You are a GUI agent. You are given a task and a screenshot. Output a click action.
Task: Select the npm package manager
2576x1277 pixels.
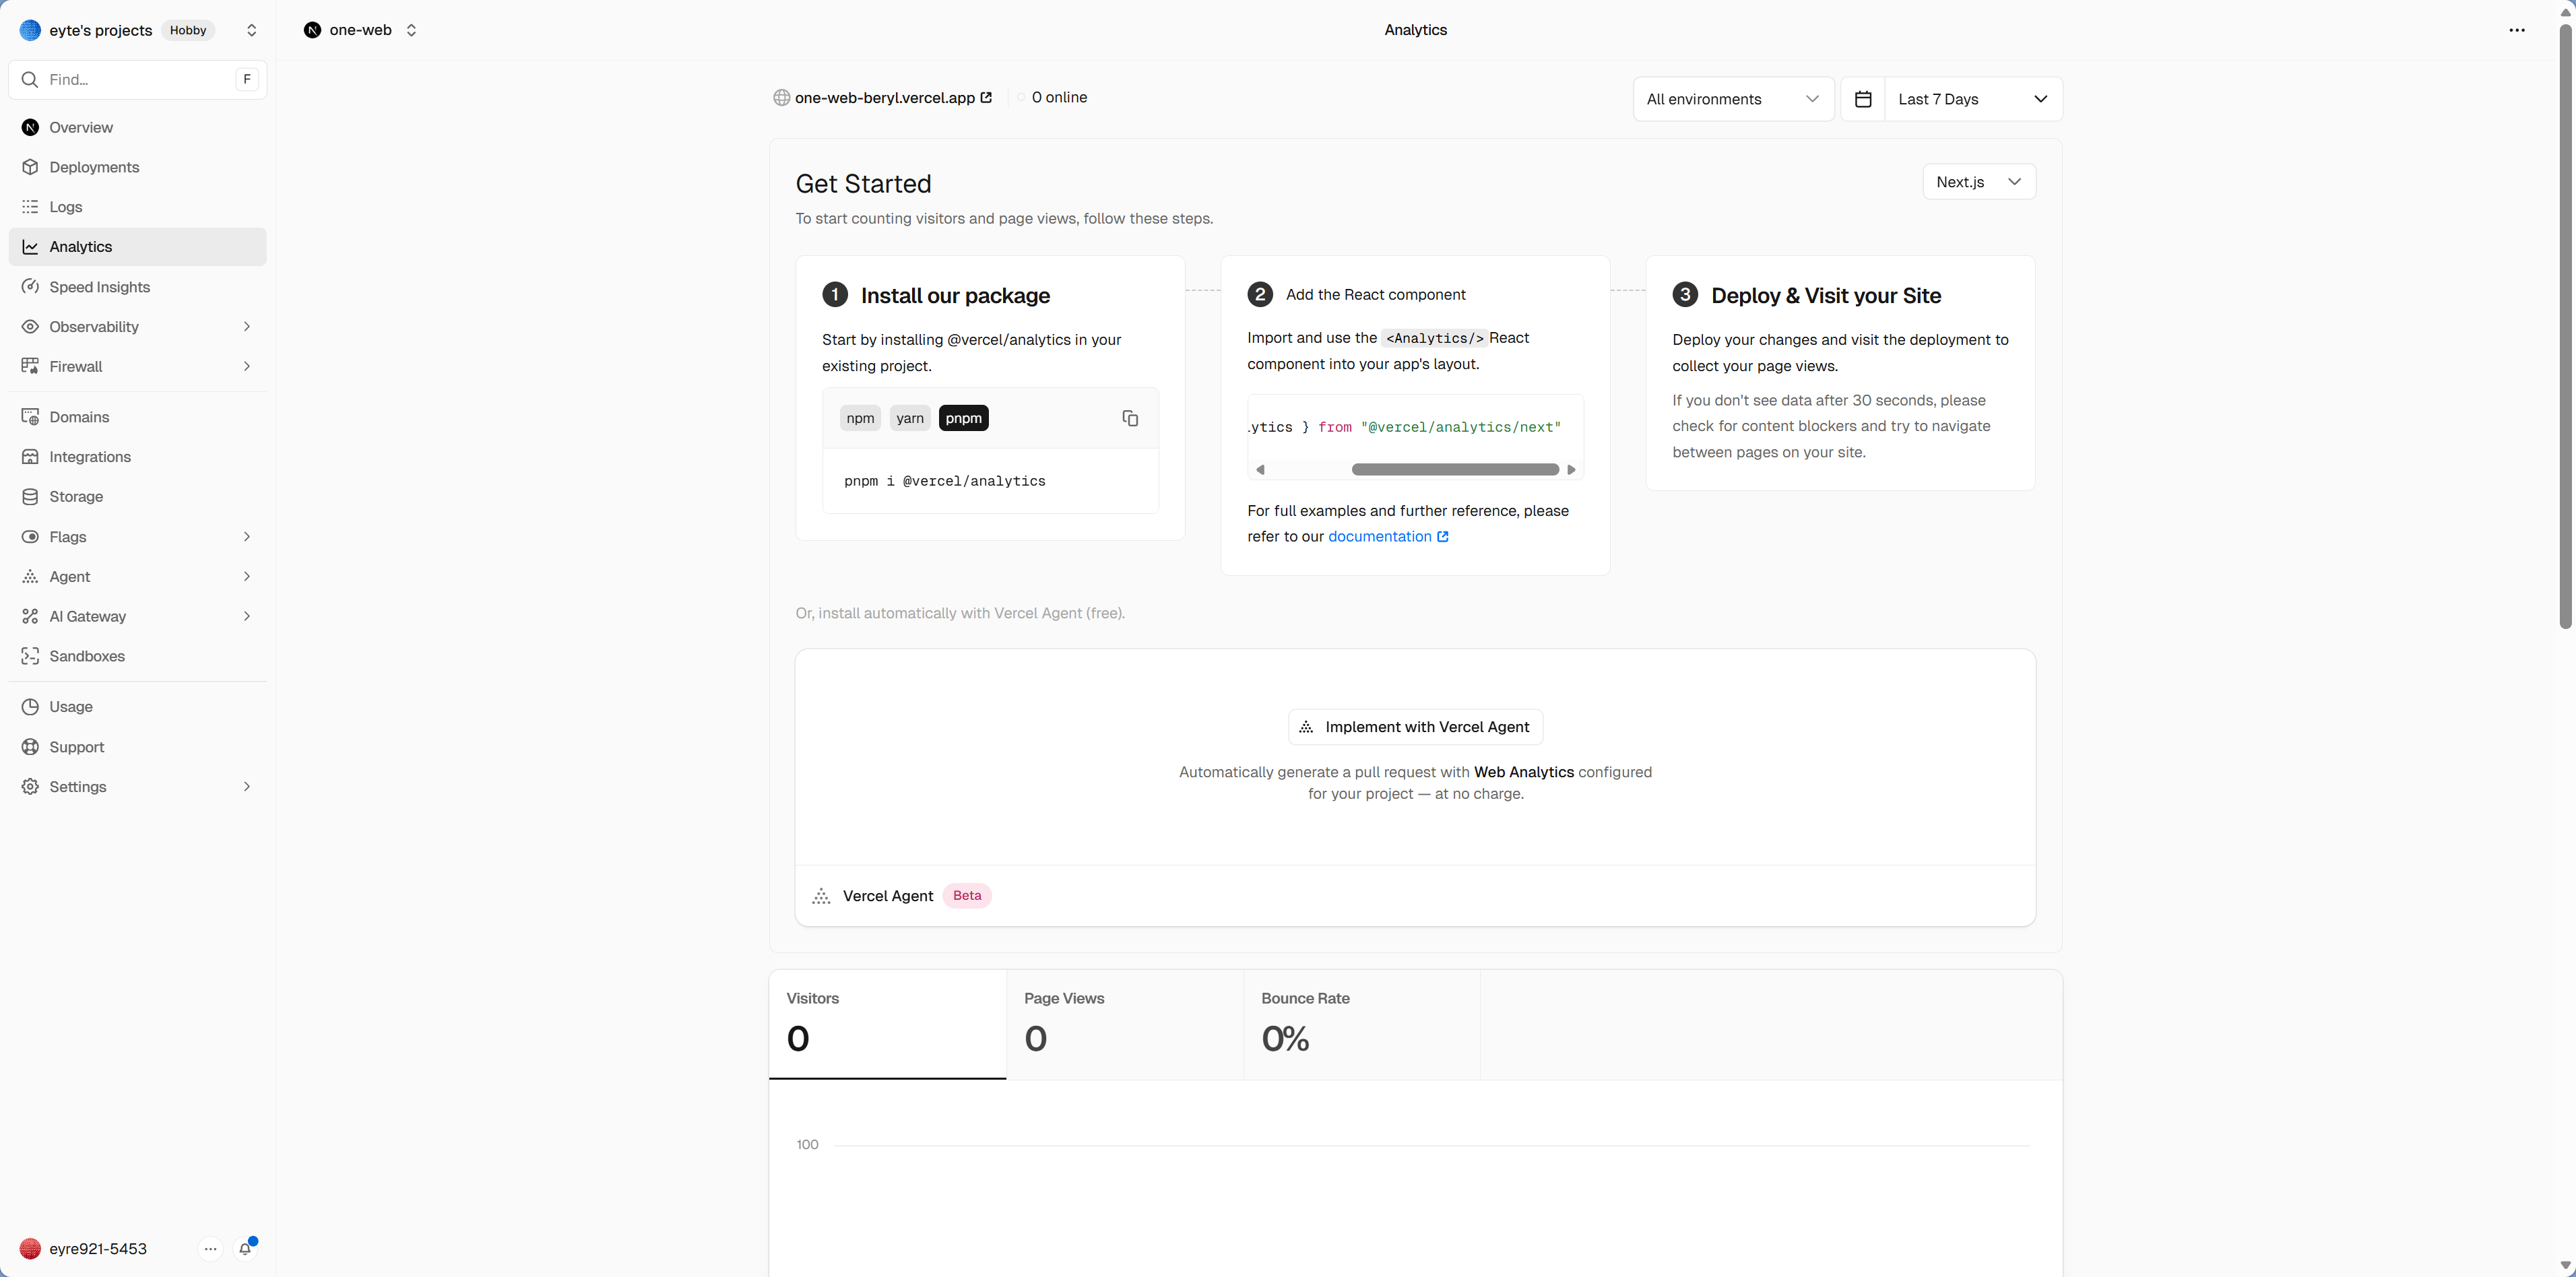(860, 418)
